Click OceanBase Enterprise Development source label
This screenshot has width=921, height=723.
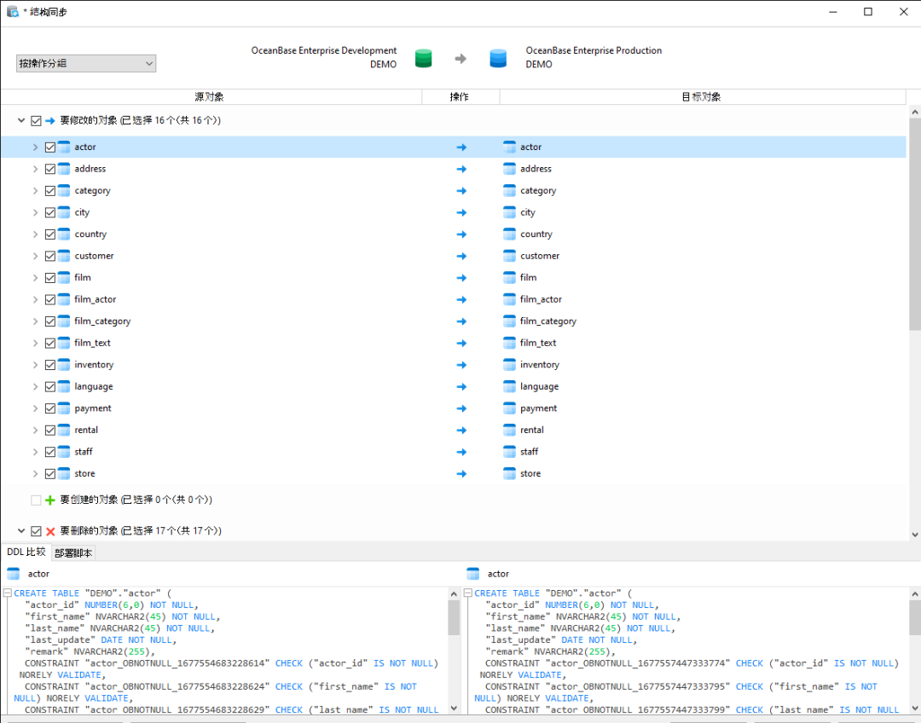[324, 50]
